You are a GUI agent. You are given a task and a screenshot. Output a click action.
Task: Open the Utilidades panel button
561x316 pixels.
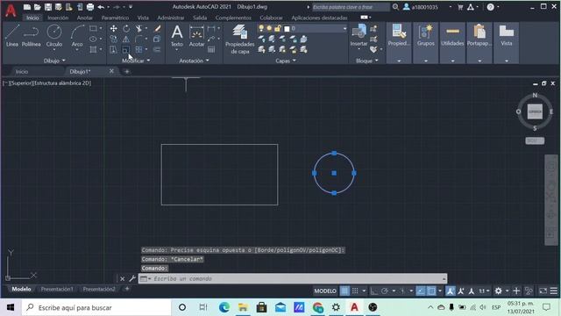pos(452,43)
